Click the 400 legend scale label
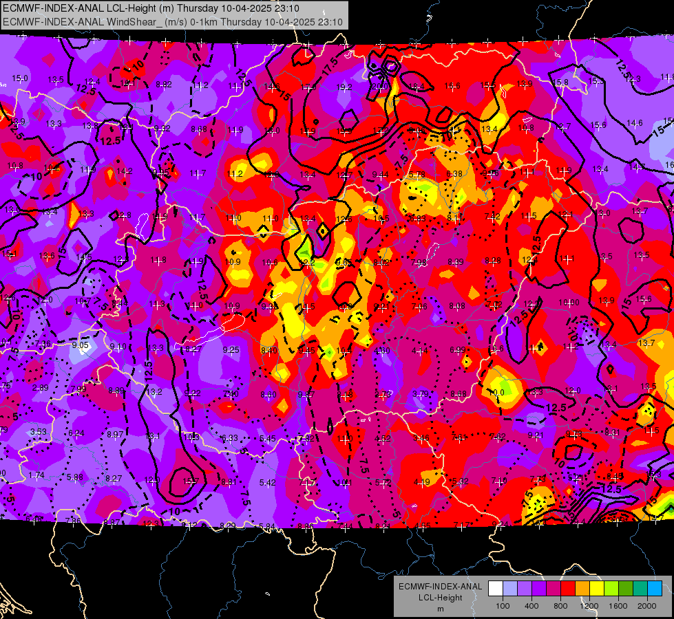This screenshot has height=619, width=674. point(531,606)
